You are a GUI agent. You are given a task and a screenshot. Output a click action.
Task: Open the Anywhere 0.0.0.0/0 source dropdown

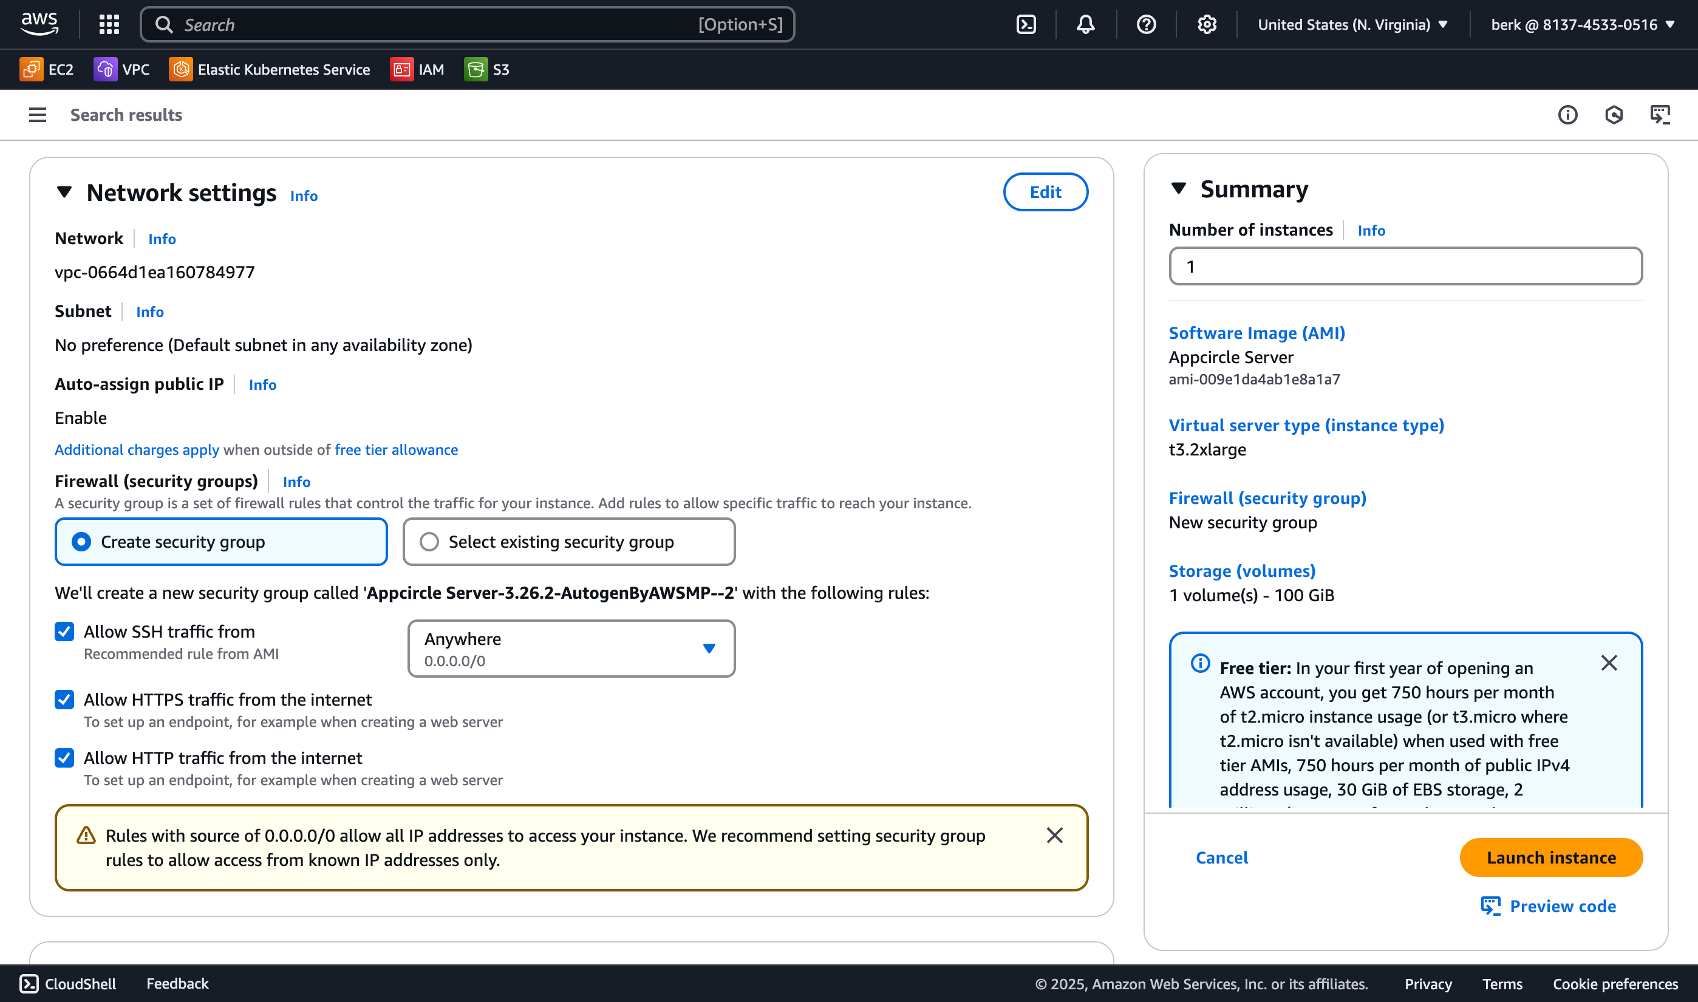click(571, 648)
